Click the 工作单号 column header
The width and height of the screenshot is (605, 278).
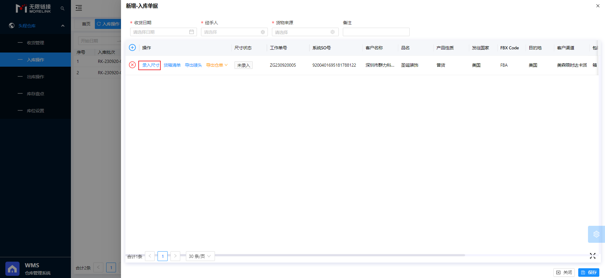[x=279, y=48]
